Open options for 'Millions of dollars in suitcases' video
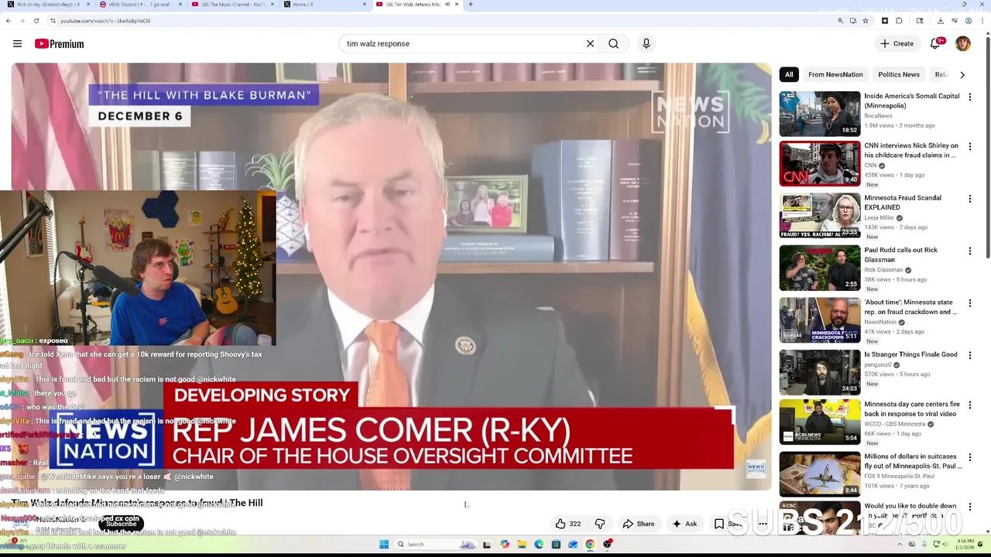The height and width of the screenshot is (557, 991). [x=970, y=457]
